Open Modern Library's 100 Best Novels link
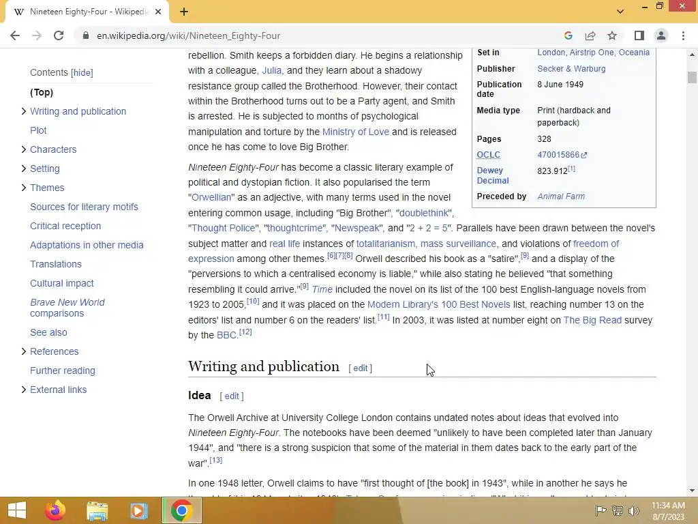The height and width of the screenshot is (524, 698). pos(438,304)
